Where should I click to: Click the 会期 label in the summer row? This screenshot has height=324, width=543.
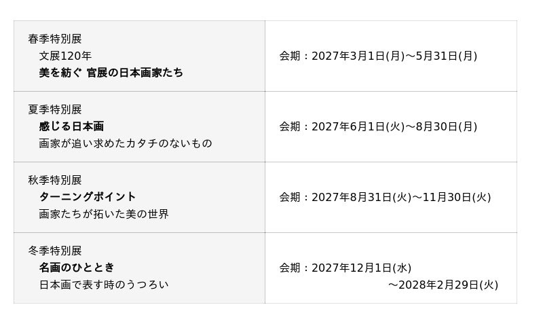[290, 127]
